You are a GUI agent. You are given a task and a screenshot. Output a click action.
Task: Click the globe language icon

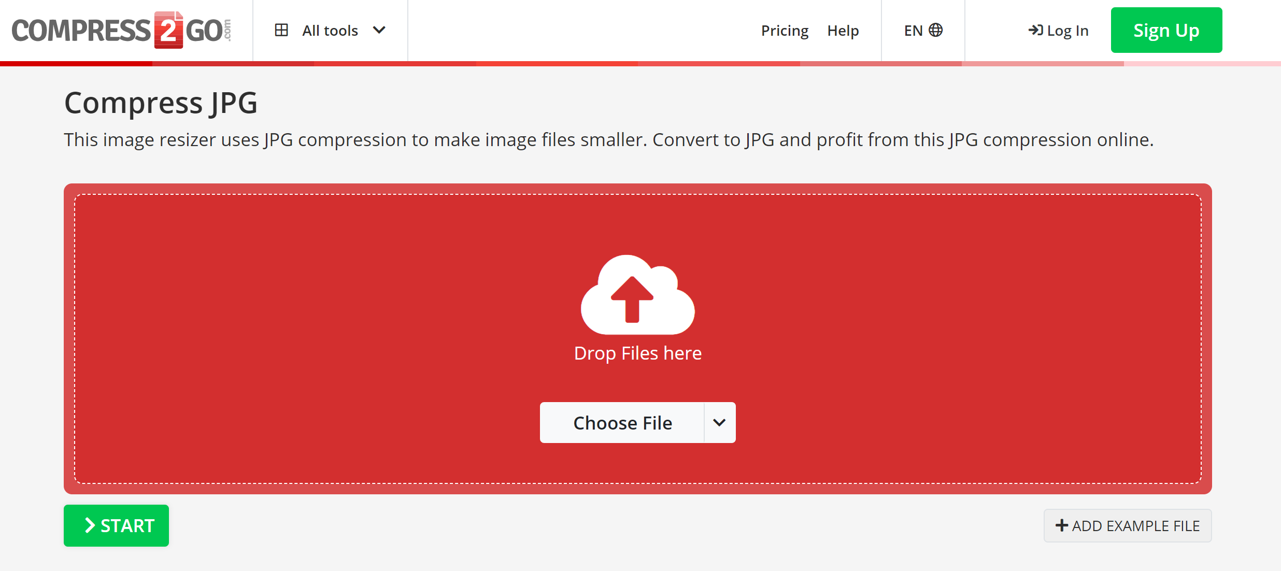pyautogui.click(x=936, y=30)
